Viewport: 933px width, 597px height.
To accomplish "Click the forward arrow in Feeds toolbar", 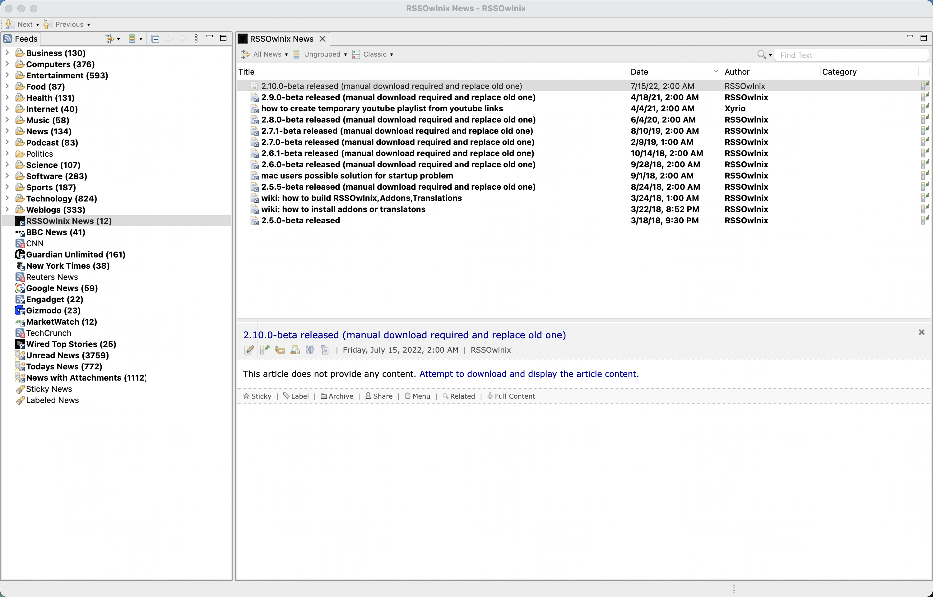I will 182,39.
